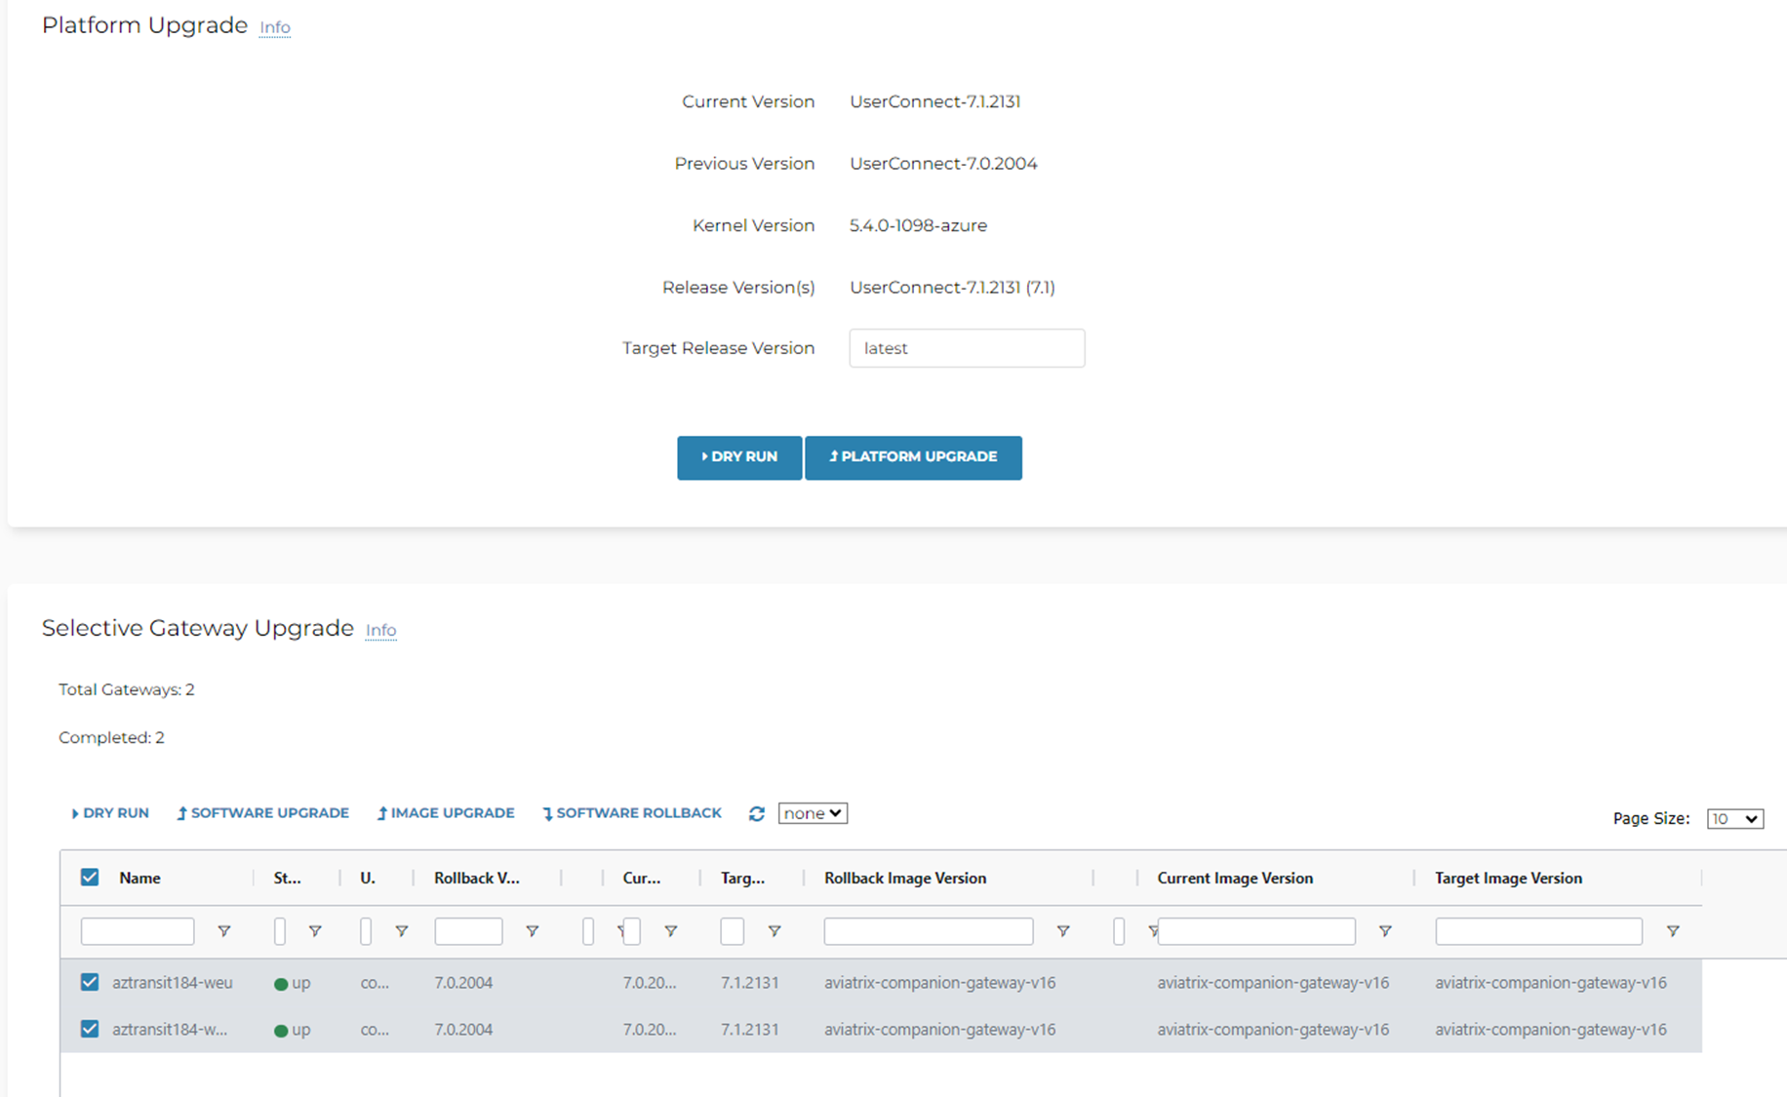Click SOFTWARE ROLLBACK in the toolbar
This screenshot has height=1097, width=1787.
pos(632,813)
